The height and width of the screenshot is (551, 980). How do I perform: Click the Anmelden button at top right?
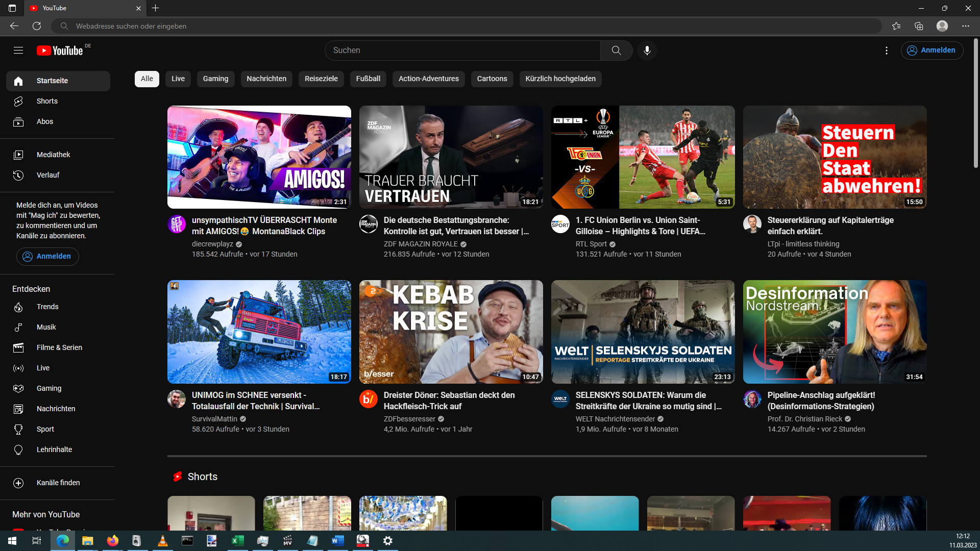click(932, 50)
